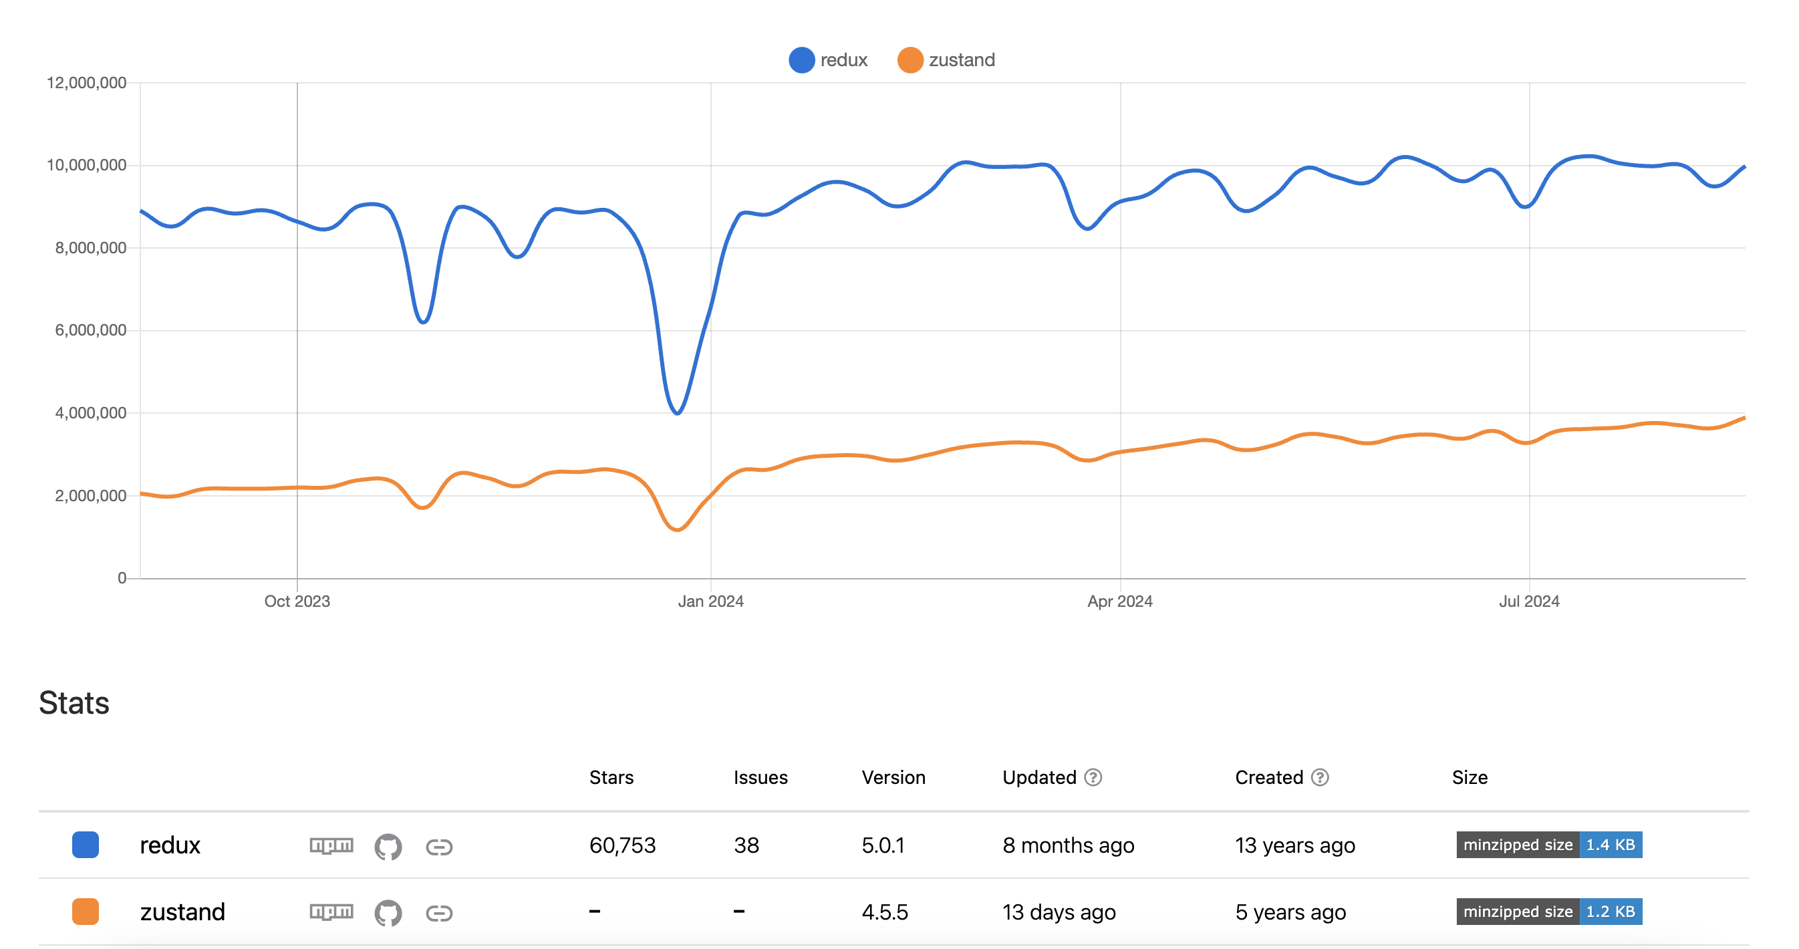Open the GitHub icon for redux
1799x949 pixels.
(x=388, y=846)
